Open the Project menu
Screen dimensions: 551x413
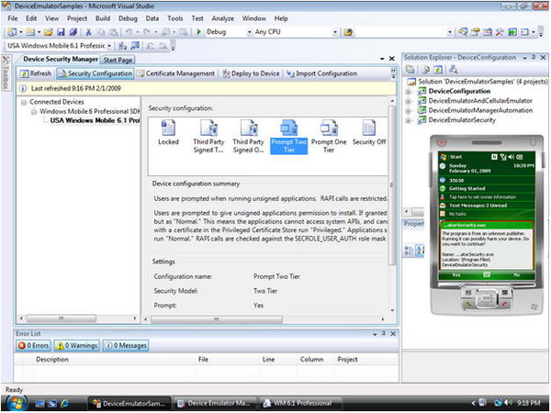77,18
